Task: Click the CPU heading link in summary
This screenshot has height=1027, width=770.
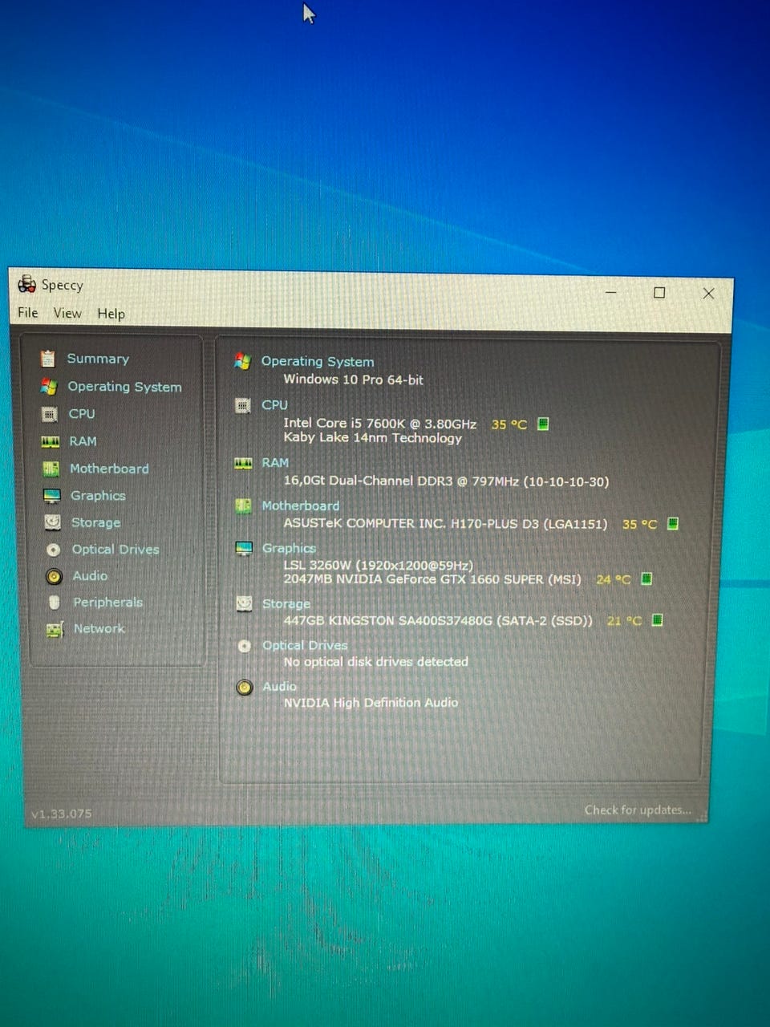Action: pos(274,405)
